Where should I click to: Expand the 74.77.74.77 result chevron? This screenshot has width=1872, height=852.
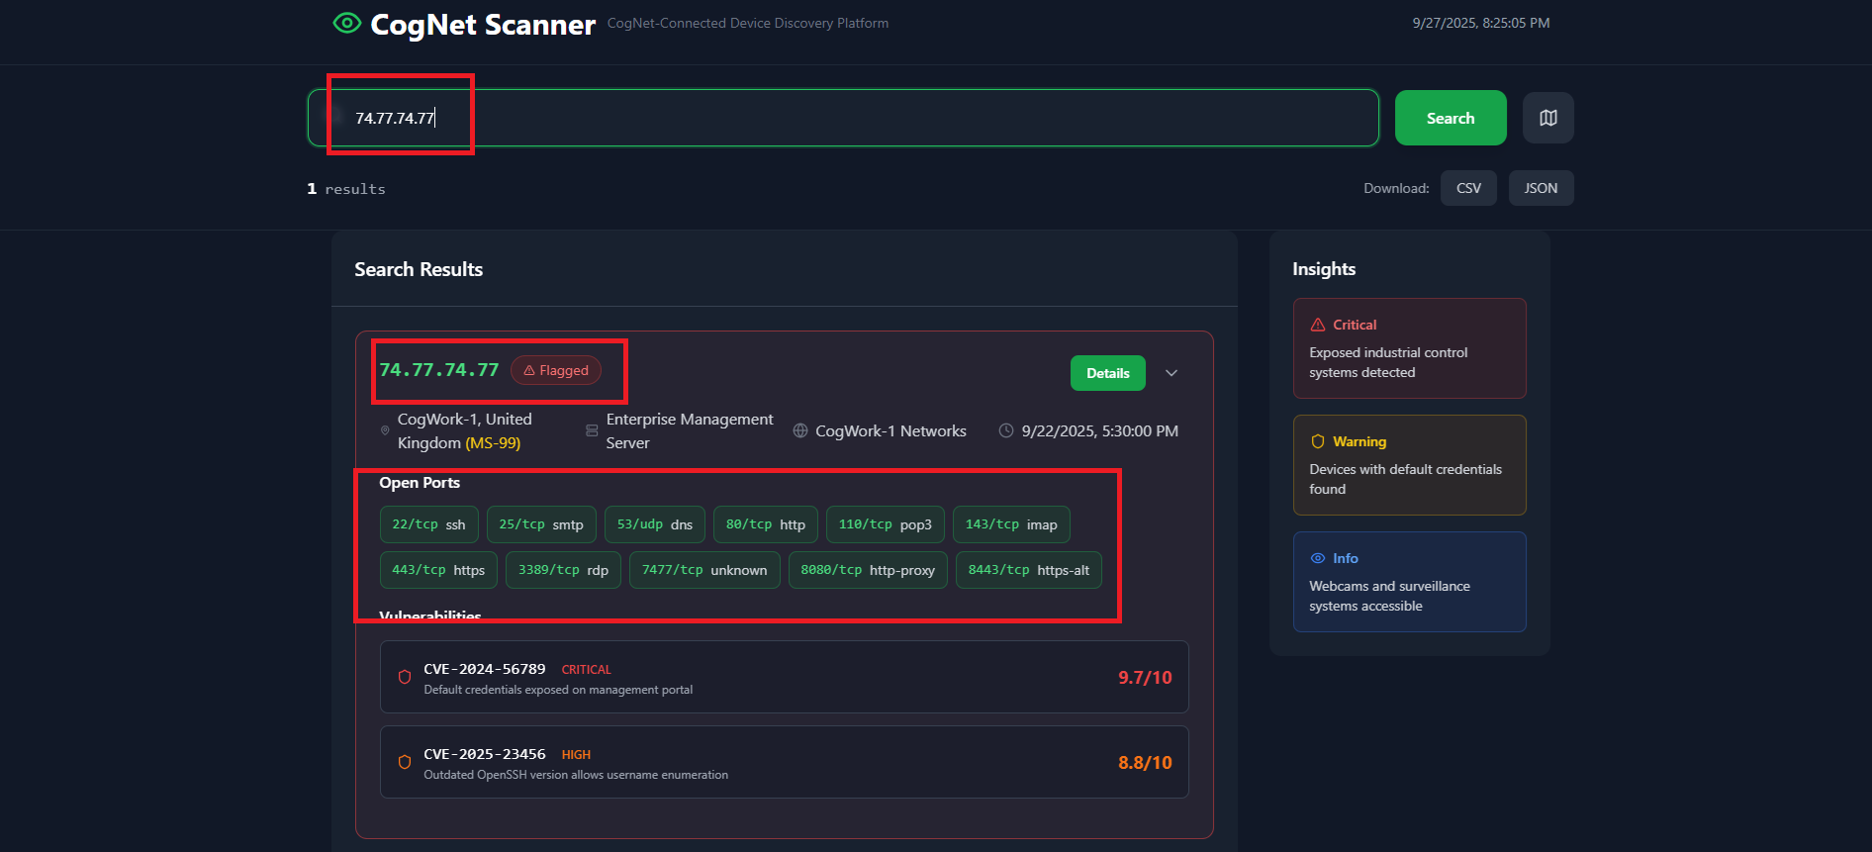pyautogui.click(x=1171, y=373)
